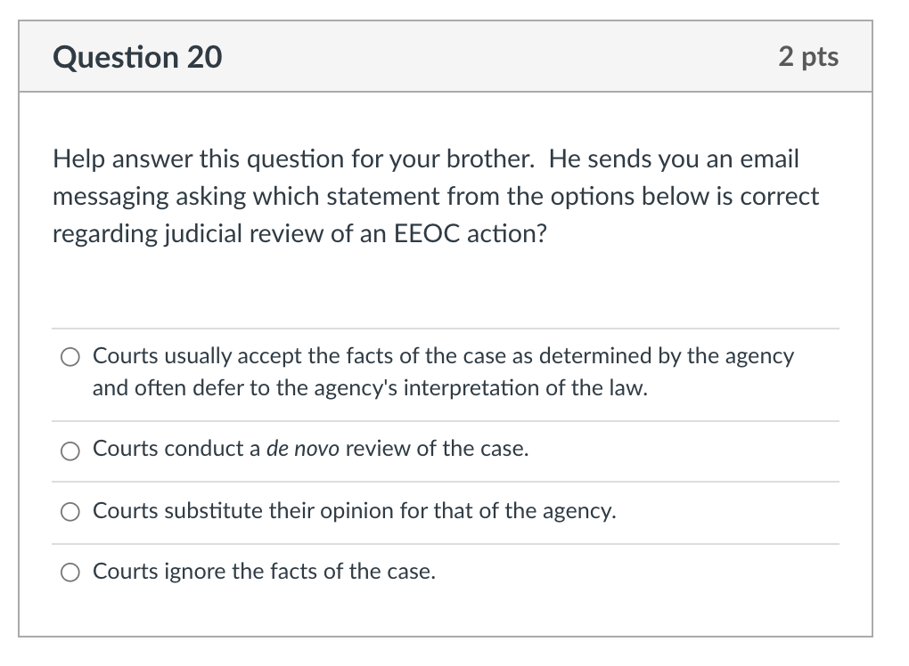Click inside the question card body
Screen dimensions: 909x666
(446, 285)
